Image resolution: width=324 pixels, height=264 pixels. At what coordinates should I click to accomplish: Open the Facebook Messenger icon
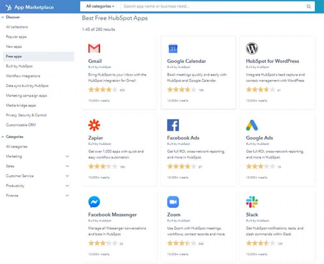pyautogui.click(x=94, y=202)
